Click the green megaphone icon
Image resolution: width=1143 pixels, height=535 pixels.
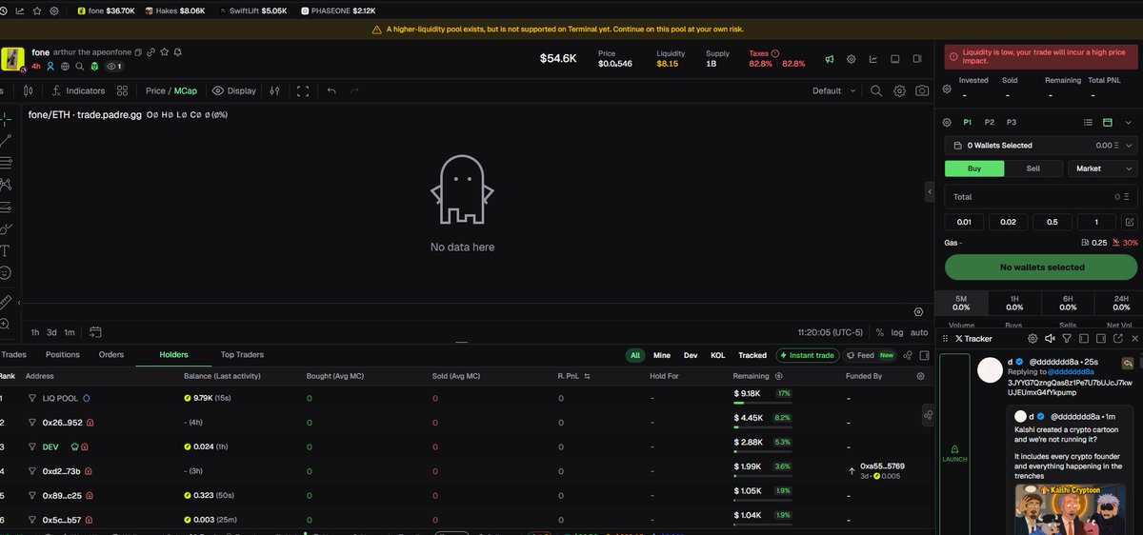click(x=830, y=59)
